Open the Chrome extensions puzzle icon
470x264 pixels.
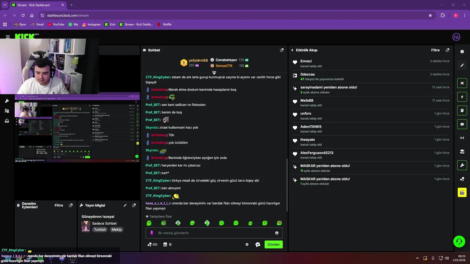(442, 15)
